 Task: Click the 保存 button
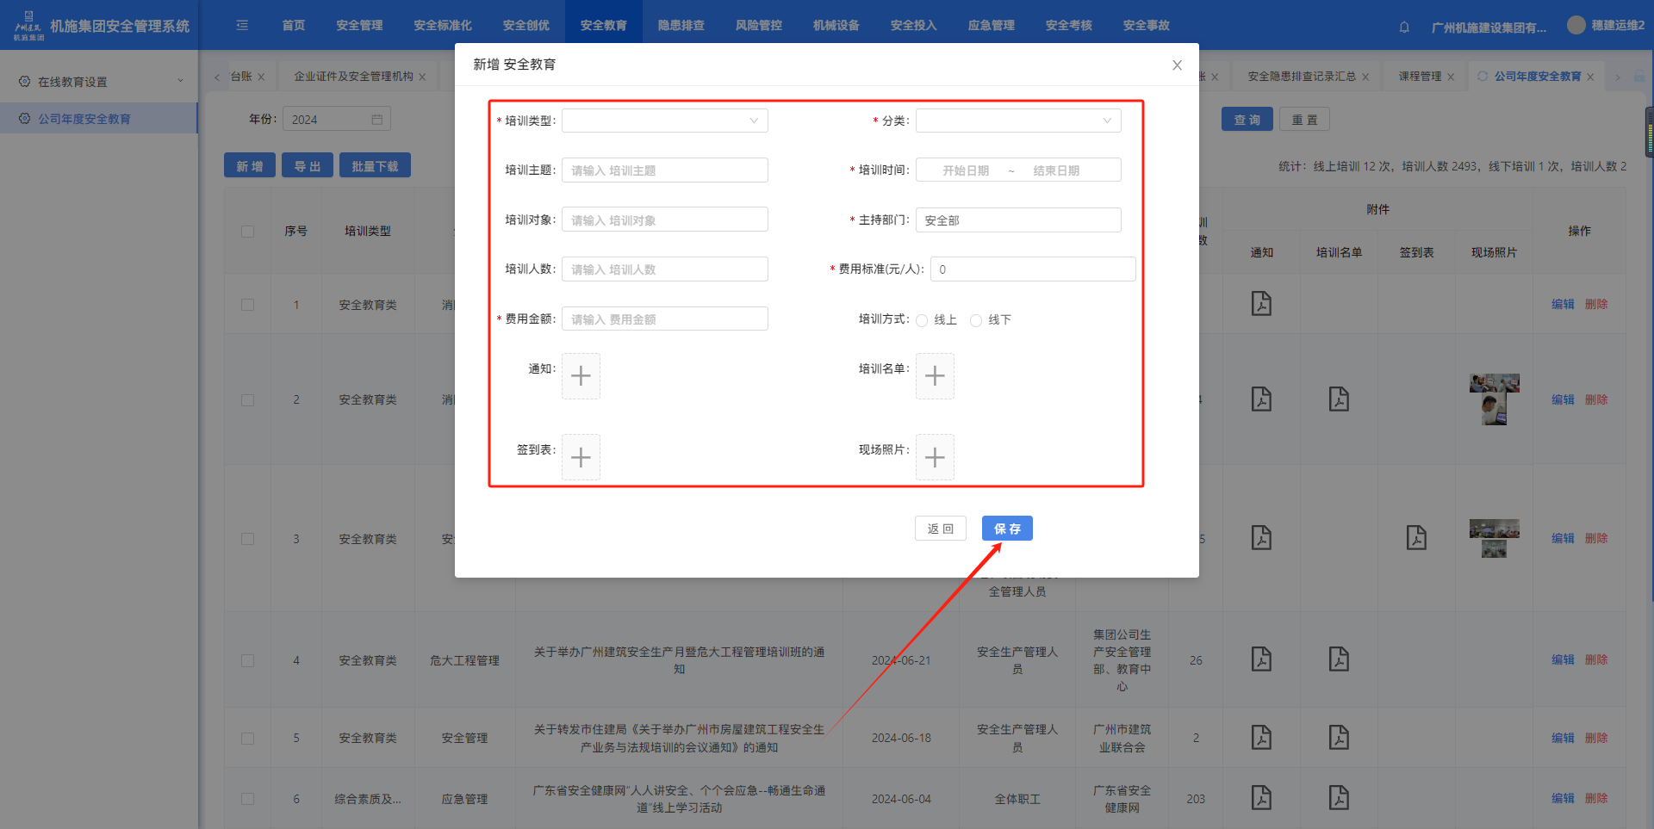(1007, 529)
